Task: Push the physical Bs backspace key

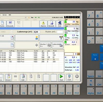Action: click(x=91, y=83)
